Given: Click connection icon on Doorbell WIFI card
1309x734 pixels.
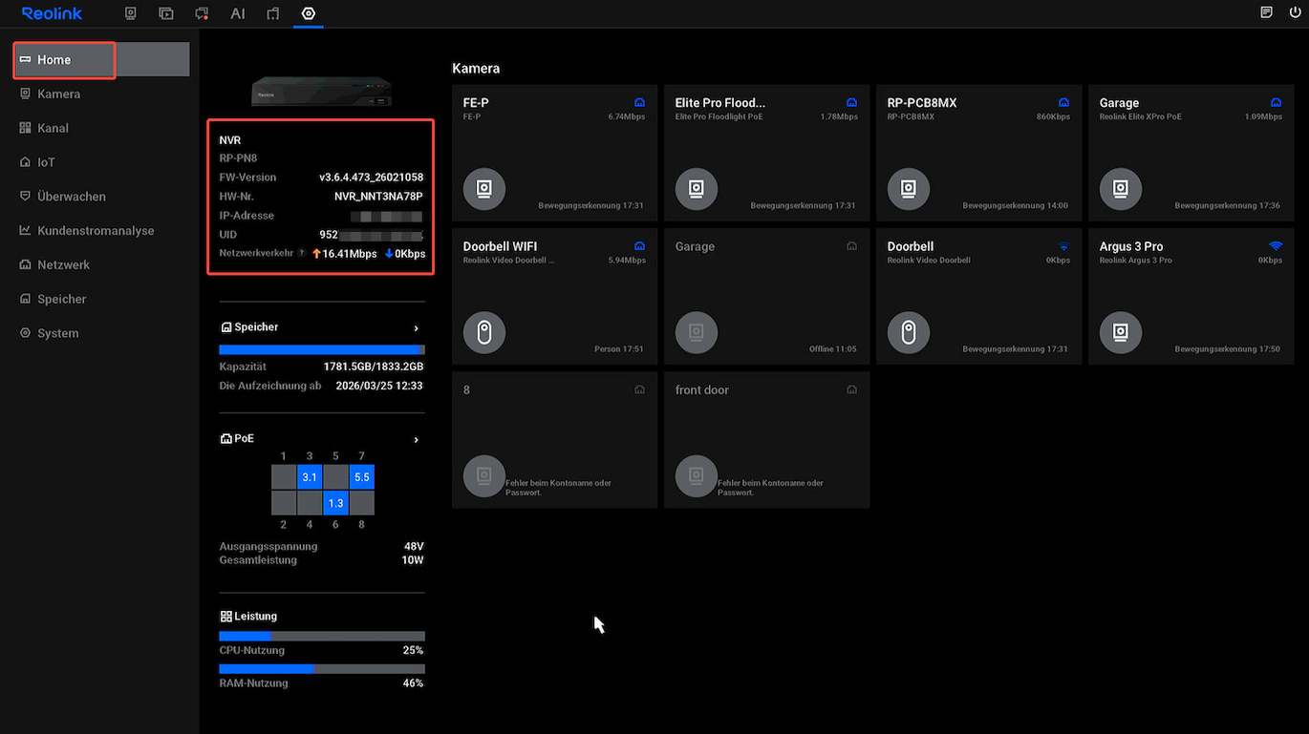Looking at the screenshot, I should point(640,246).
